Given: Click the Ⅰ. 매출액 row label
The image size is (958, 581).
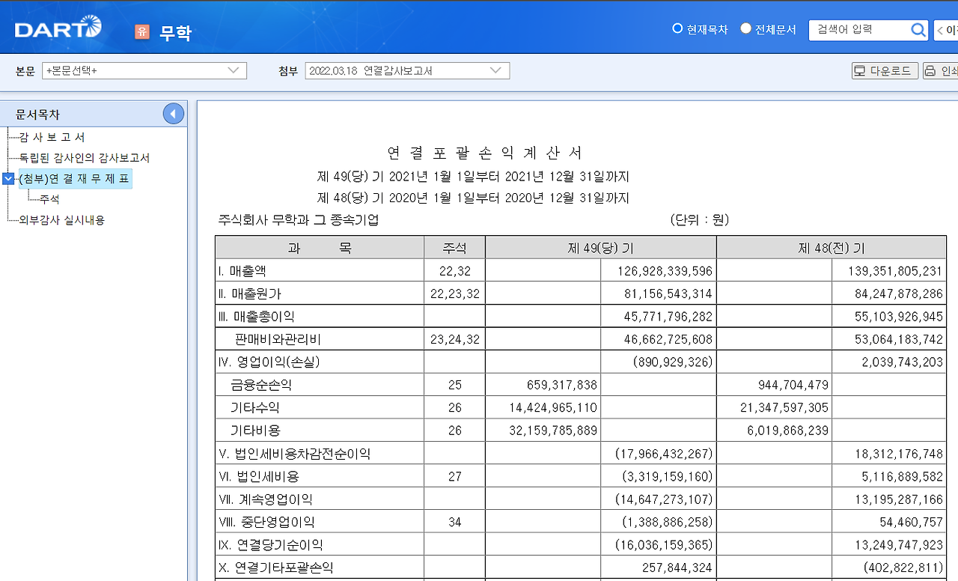Looking at the screenshot, I should [242, 271].
